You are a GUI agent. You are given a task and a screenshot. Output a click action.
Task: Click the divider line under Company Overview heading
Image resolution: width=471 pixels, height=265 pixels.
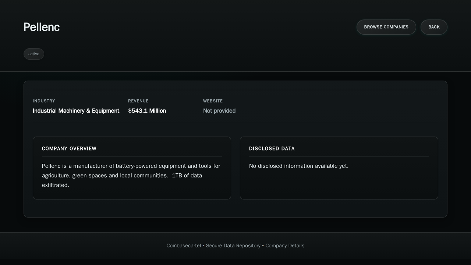132,157
